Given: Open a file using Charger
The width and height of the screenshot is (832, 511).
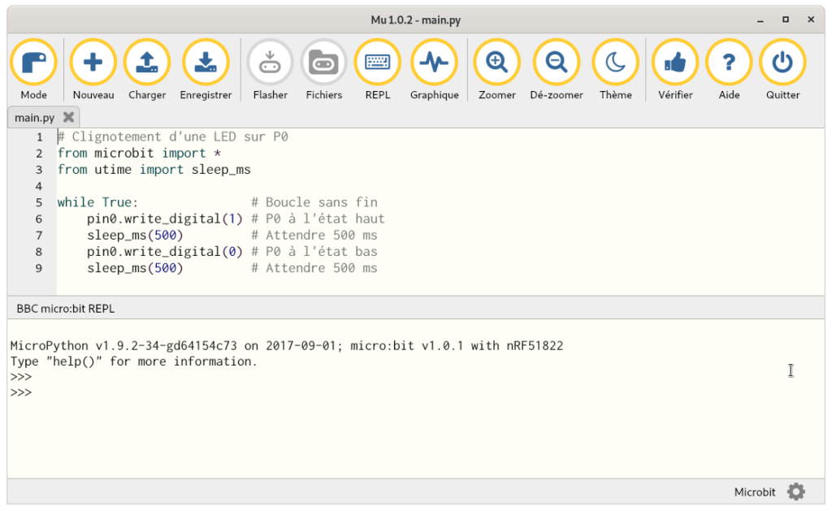Looking at the screenshot, I should (x=146, y=62).
